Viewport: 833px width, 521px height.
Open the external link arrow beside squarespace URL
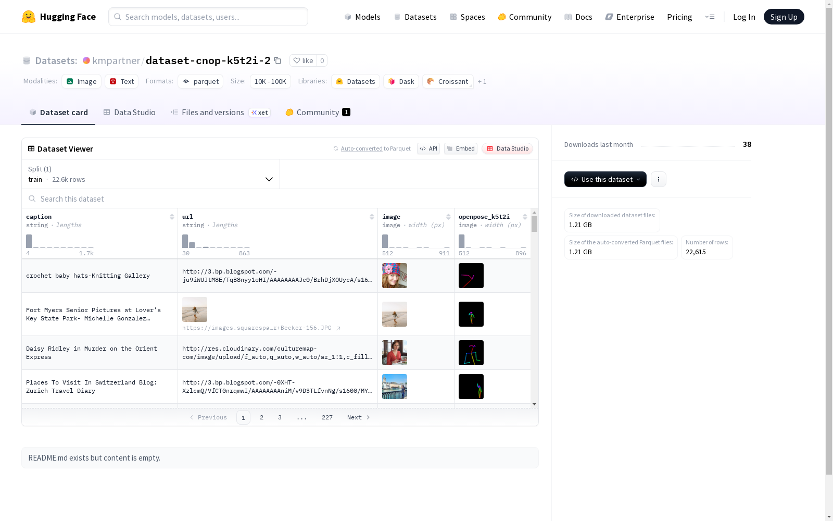338,328
